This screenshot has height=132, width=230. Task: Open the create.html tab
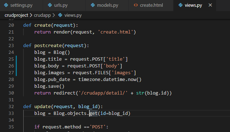pyautogui.click(x=151, y=5)
